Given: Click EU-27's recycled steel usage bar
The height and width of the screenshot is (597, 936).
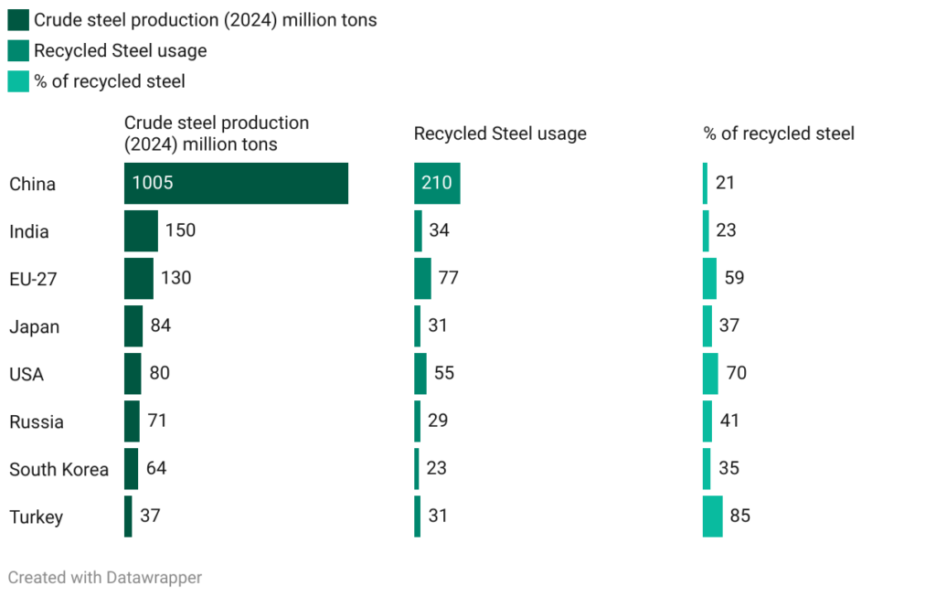Looking at the screenshot, I should [422, 279].
